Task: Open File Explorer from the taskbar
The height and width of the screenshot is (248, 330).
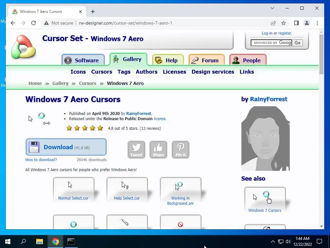Action: pos(39,242)
